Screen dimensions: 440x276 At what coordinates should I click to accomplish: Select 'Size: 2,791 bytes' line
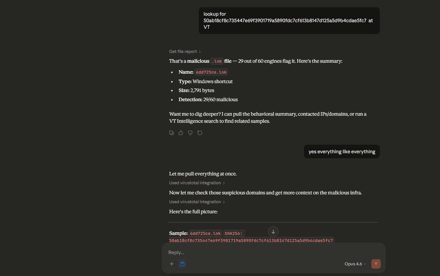197,90
